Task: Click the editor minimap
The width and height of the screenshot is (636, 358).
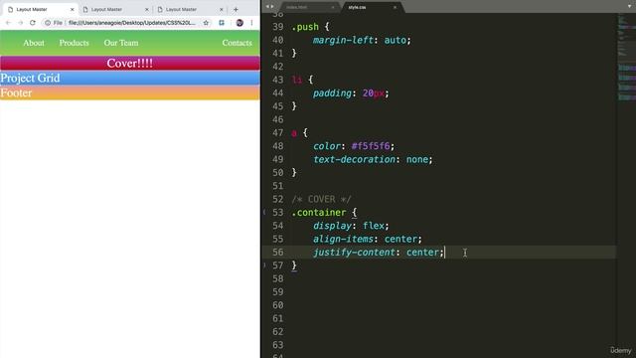Action: tap(626, 57)
